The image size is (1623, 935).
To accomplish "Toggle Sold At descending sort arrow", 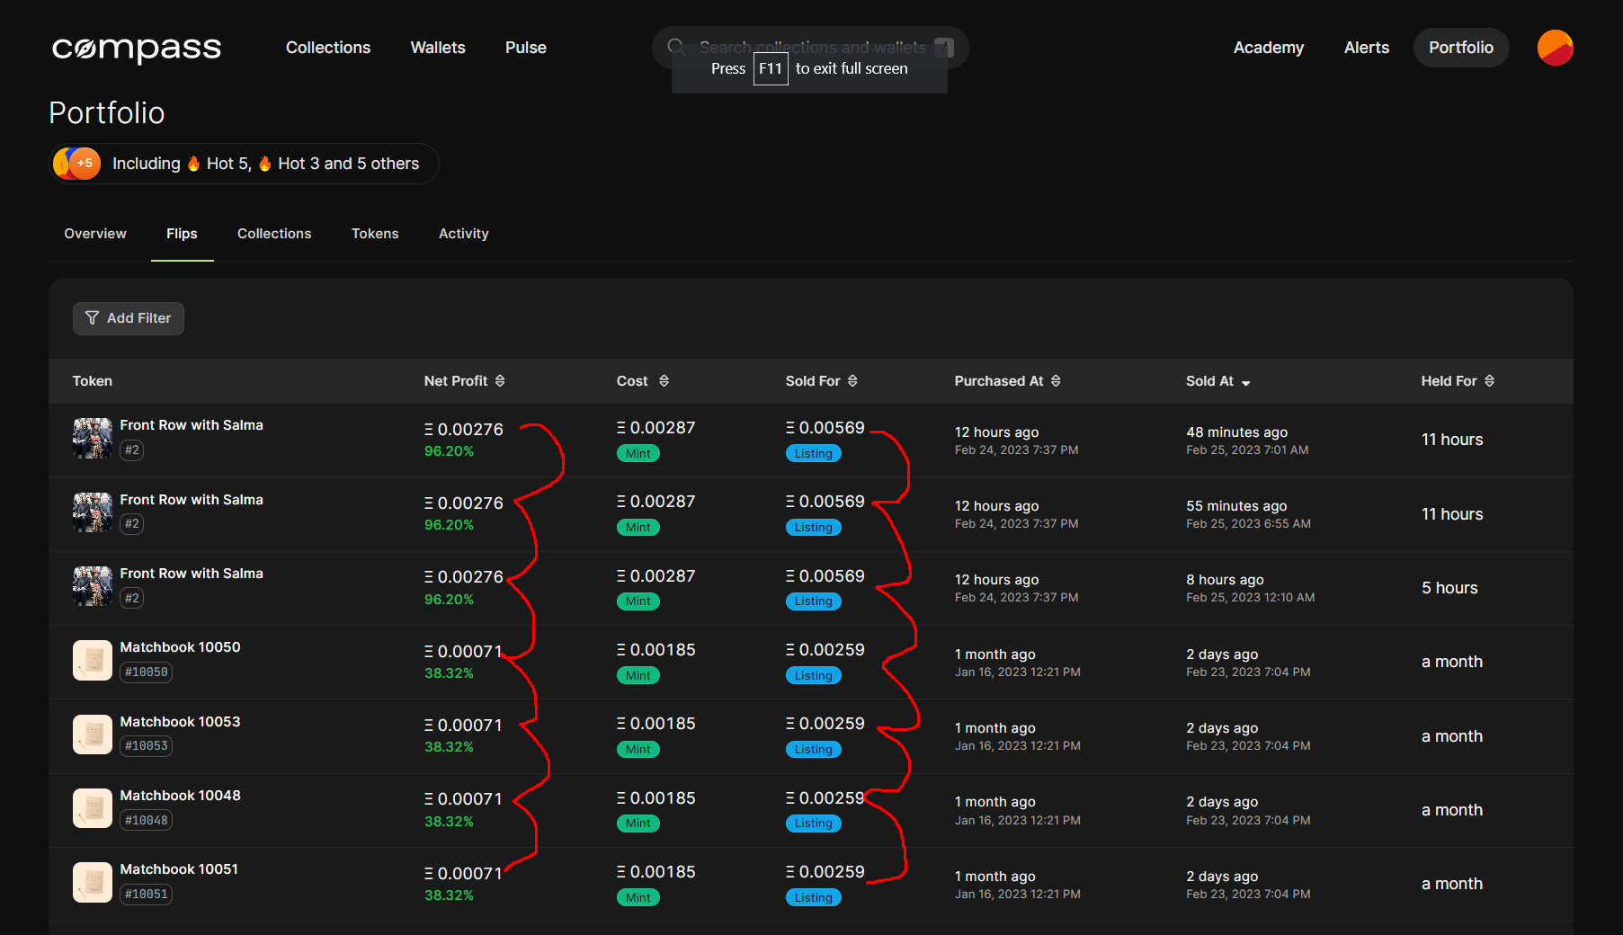I will [x=1245, y=383].
